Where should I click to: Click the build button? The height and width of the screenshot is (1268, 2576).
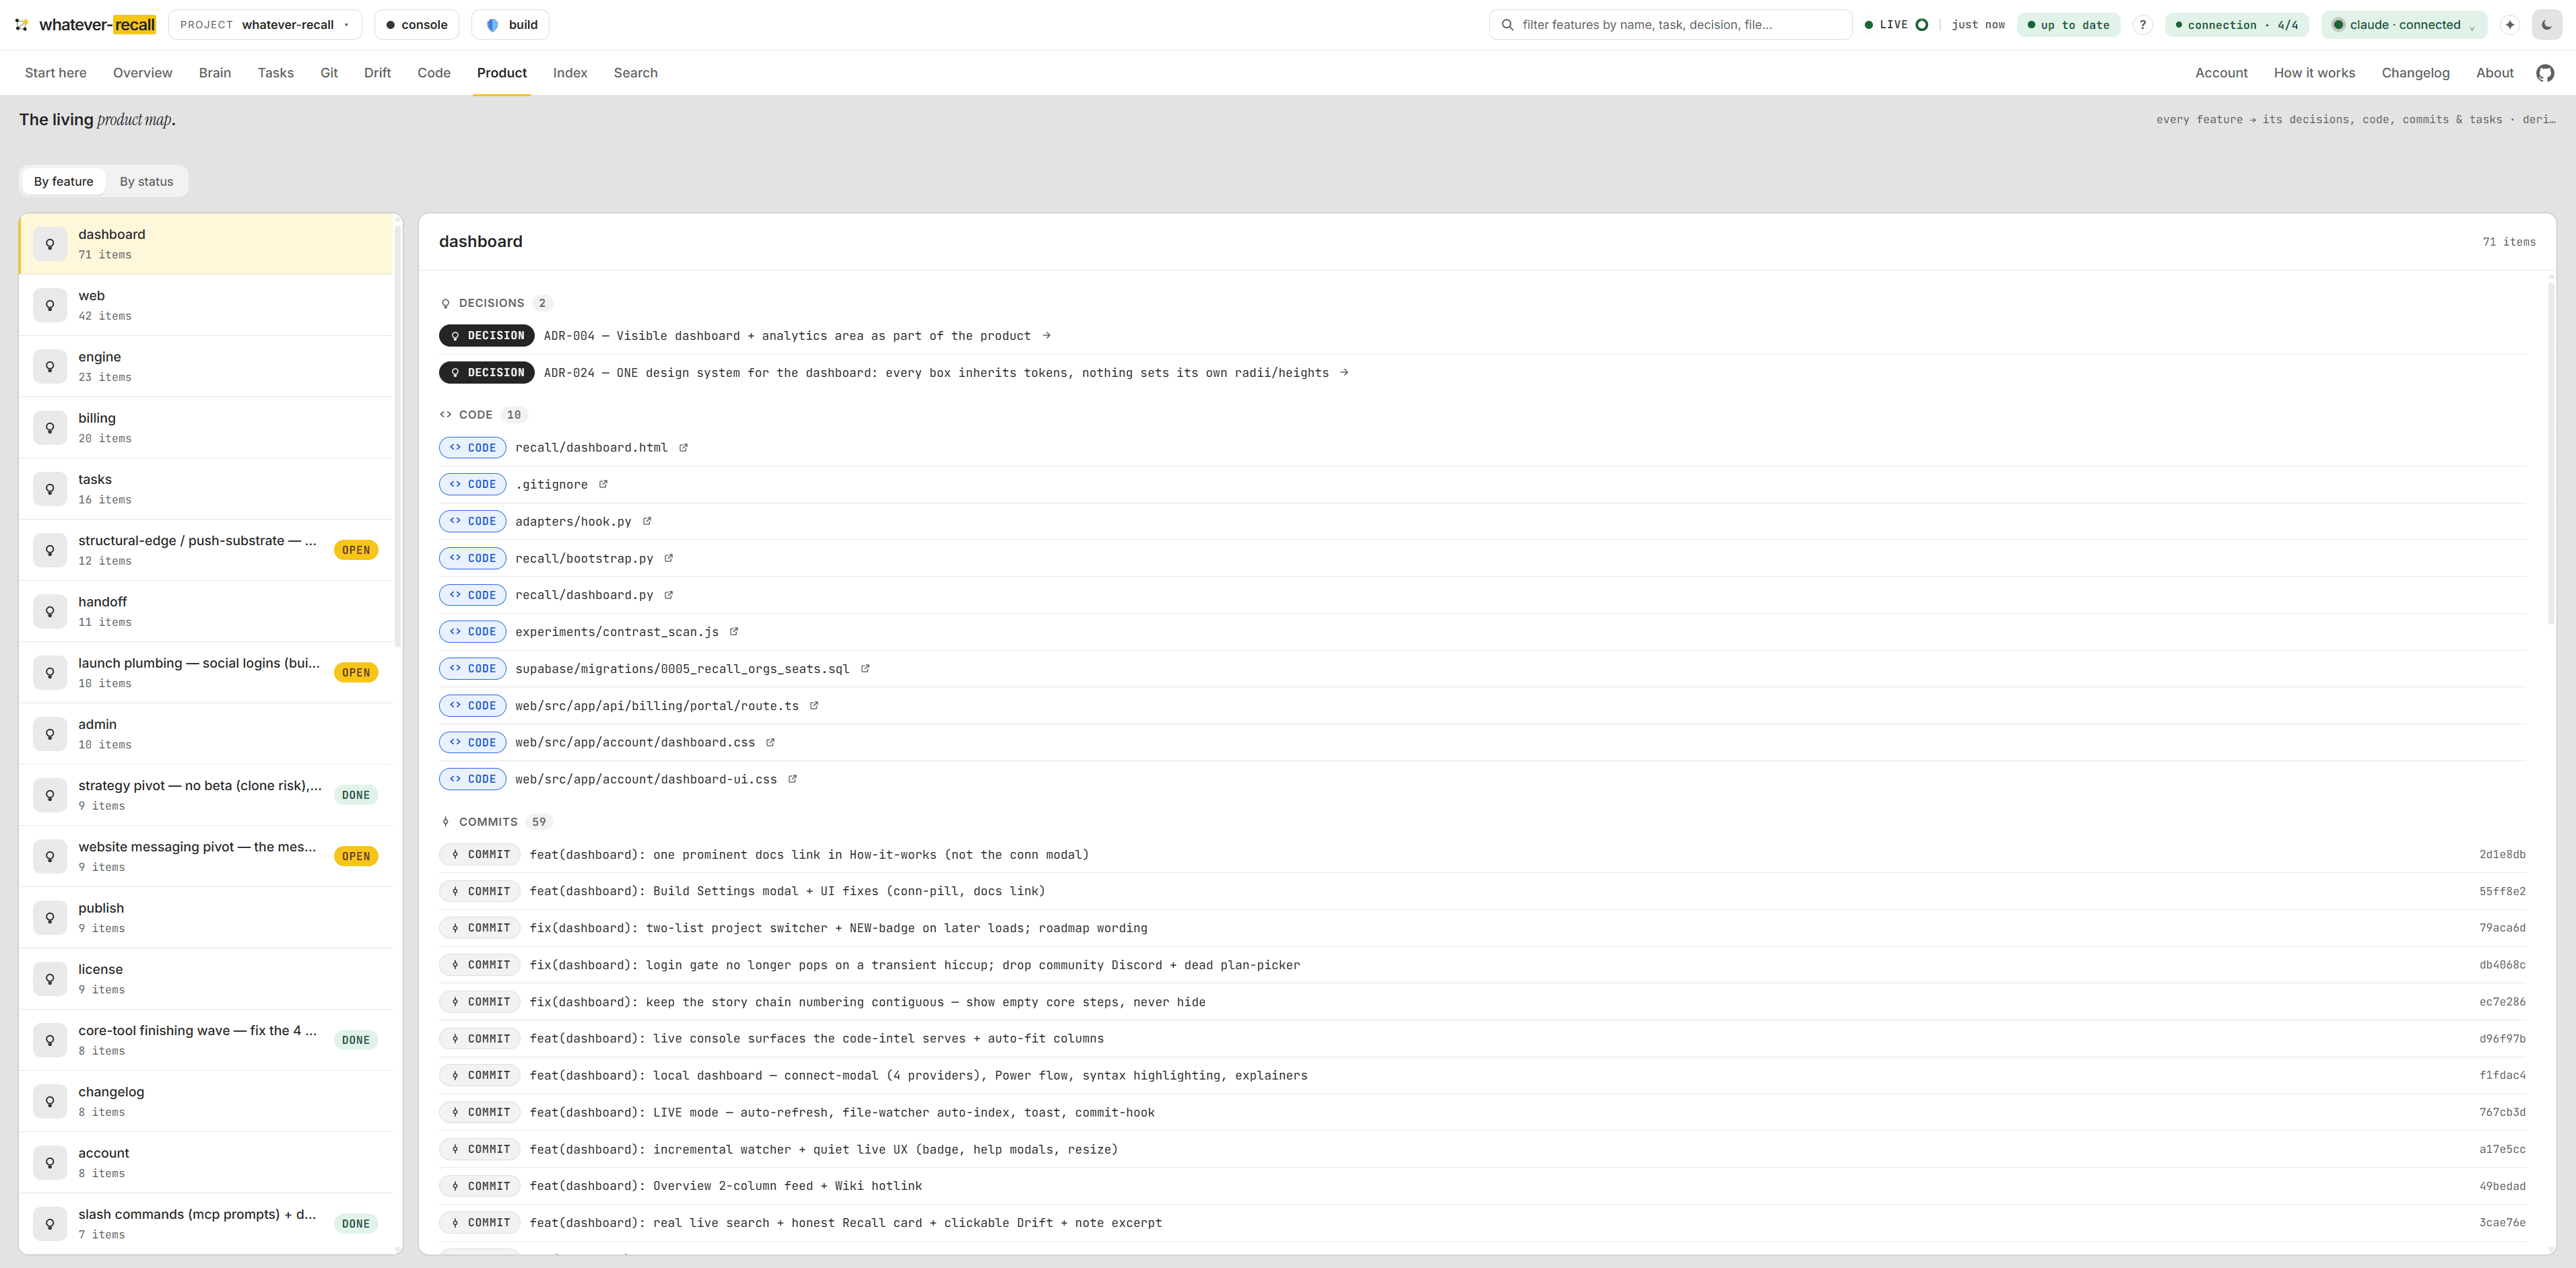[x=510, y=25]
